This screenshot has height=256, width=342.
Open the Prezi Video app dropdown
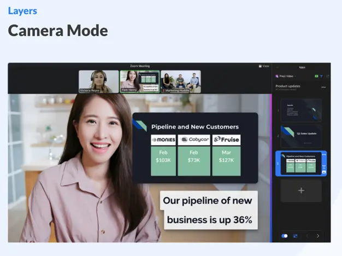pyautogui.click(x=287, y=77)
